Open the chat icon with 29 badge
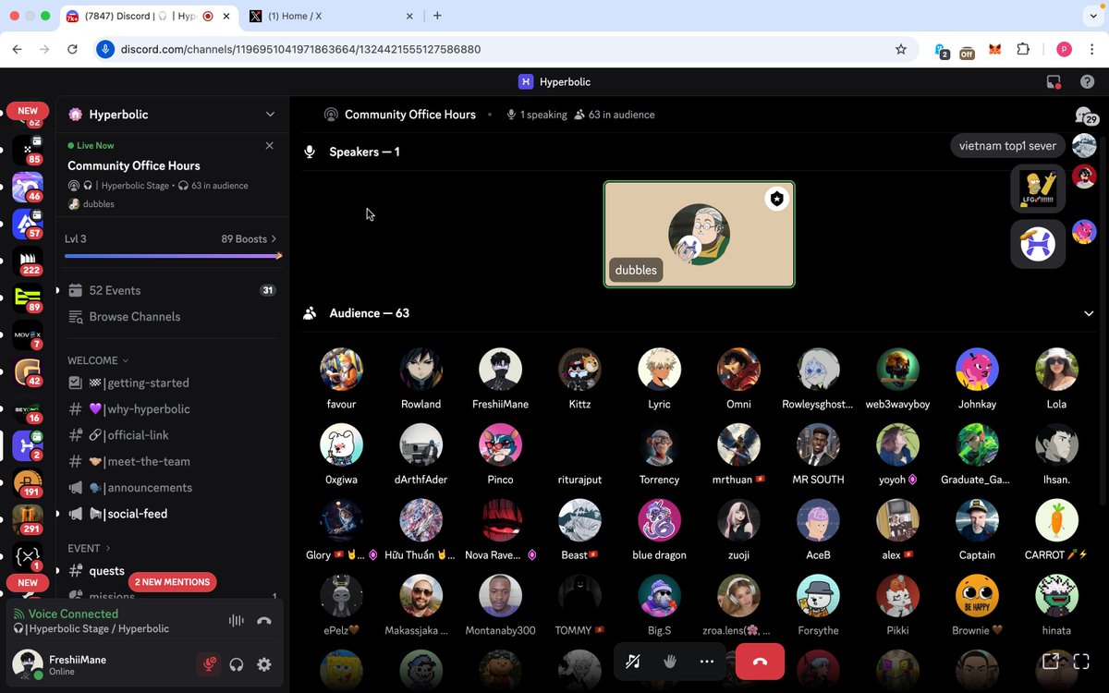The height and width of the screenshot is (693, 1109). click(x=1085, y=115)
